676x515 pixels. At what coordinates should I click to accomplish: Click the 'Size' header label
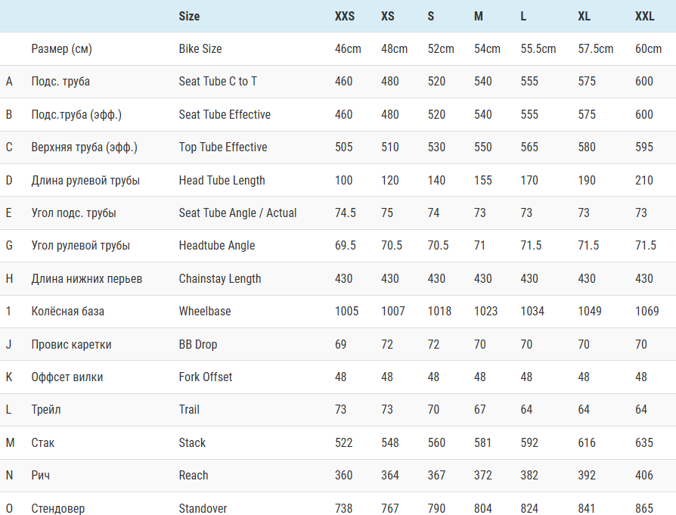[x=189, y=16]
